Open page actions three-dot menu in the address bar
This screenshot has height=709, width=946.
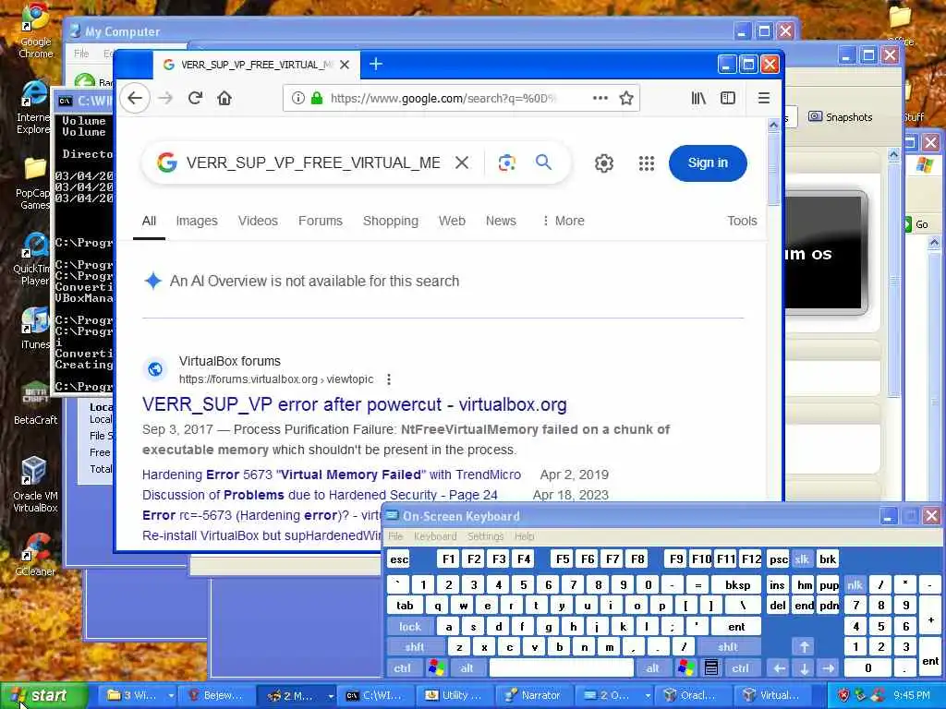(600, 98)
